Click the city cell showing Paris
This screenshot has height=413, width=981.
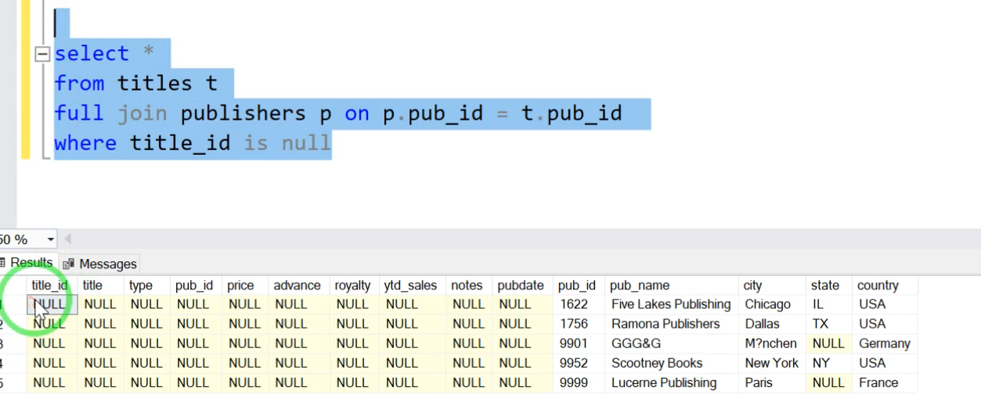pos(759,382)
